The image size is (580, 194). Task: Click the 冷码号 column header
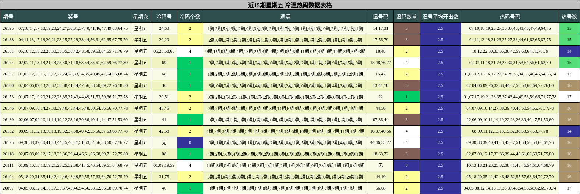(164, 17)
